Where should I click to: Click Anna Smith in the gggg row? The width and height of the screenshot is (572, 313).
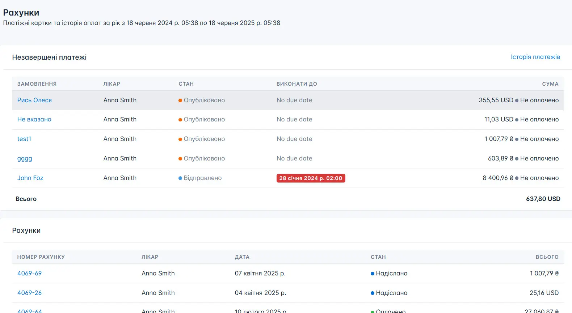pos(120,158)
